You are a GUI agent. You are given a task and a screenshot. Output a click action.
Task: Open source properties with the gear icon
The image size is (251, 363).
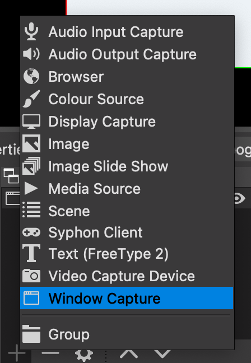84,356
